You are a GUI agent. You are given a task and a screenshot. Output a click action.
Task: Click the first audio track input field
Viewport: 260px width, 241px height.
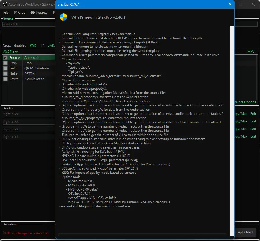pos(28,114)
